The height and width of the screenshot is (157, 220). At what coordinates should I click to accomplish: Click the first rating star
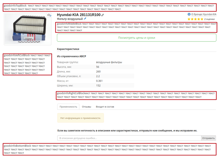pos(189,19)
